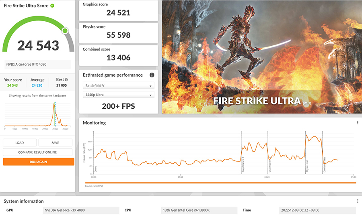This screenshot has width=362, height=215.
Task: Click the Fire Strike Ultra banner image
Action: (262, 57)
